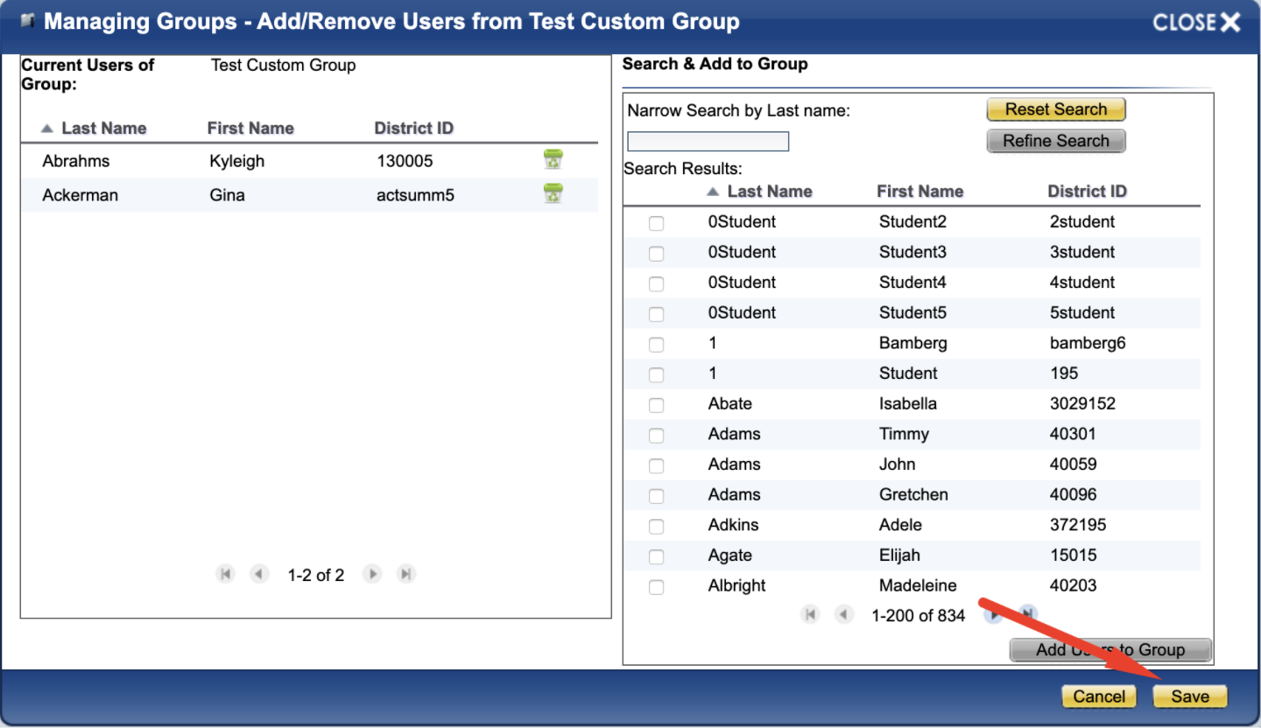Sort search results by District ID
Viewport: 1261px width, 728px height.
pyautogui.click(x=1087, y=192)
